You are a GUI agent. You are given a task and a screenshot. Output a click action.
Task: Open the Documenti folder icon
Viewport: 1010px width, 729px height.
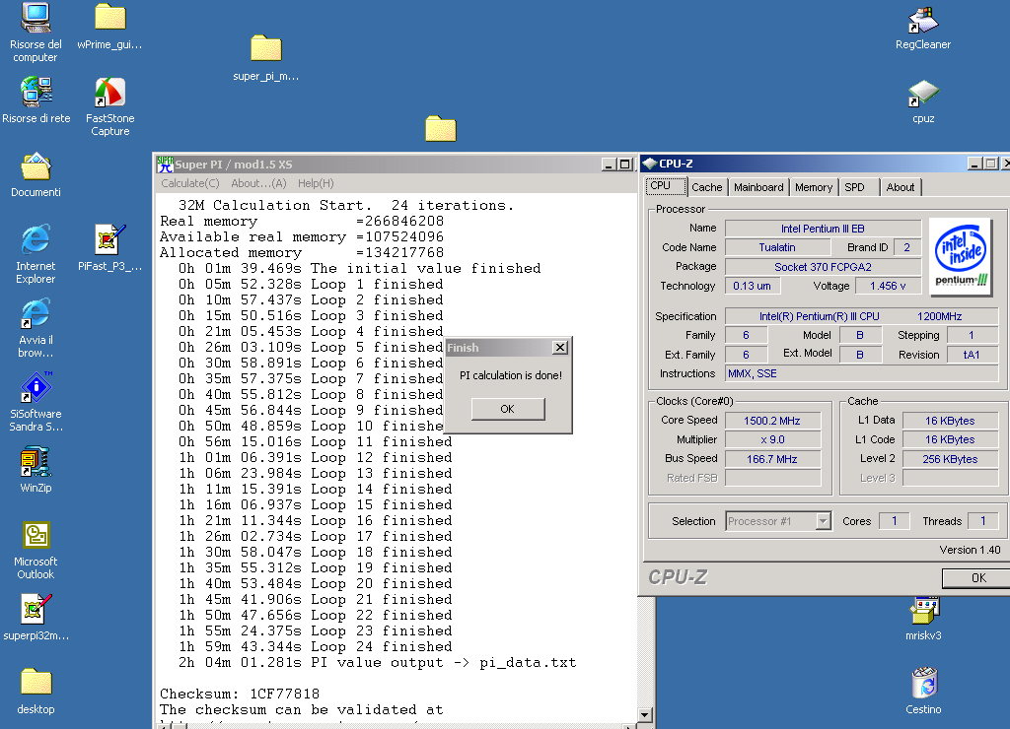click(36, 175)
